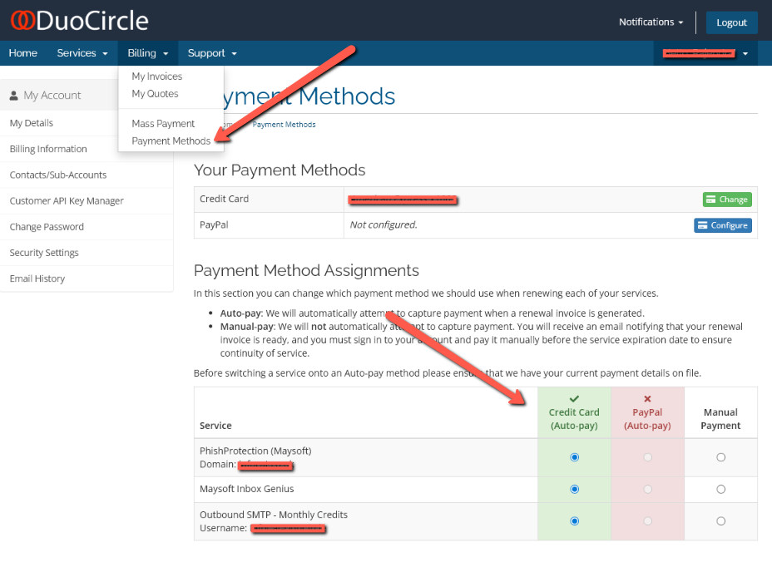Click the 'Maysoft Inbox Genius' service name
The image size is (772, 562).
point(247,489)
